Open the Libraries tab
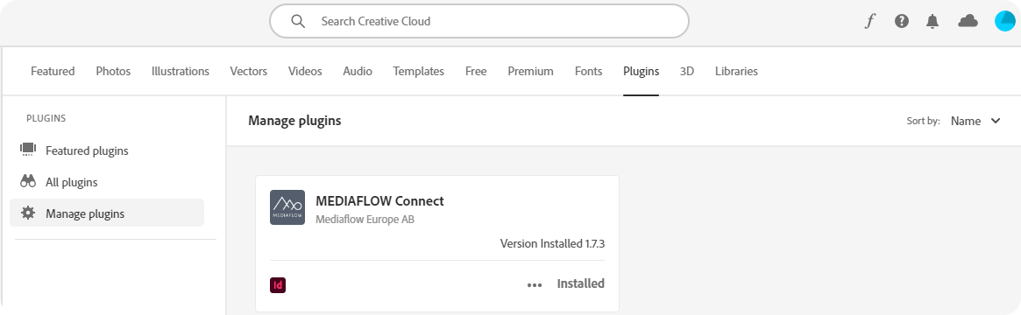This screenshot has width=1021, height=315. [x=736, y=72]
